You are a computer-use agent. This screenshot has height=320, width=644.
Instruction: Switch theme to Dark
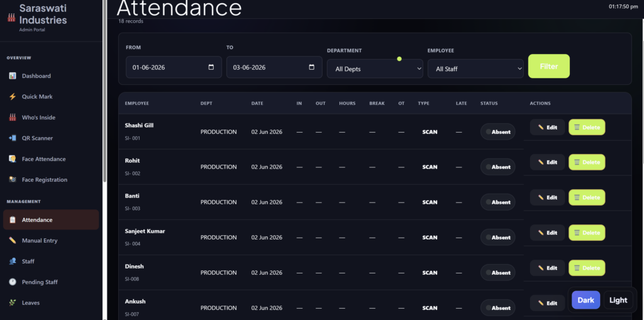(586, 300)
